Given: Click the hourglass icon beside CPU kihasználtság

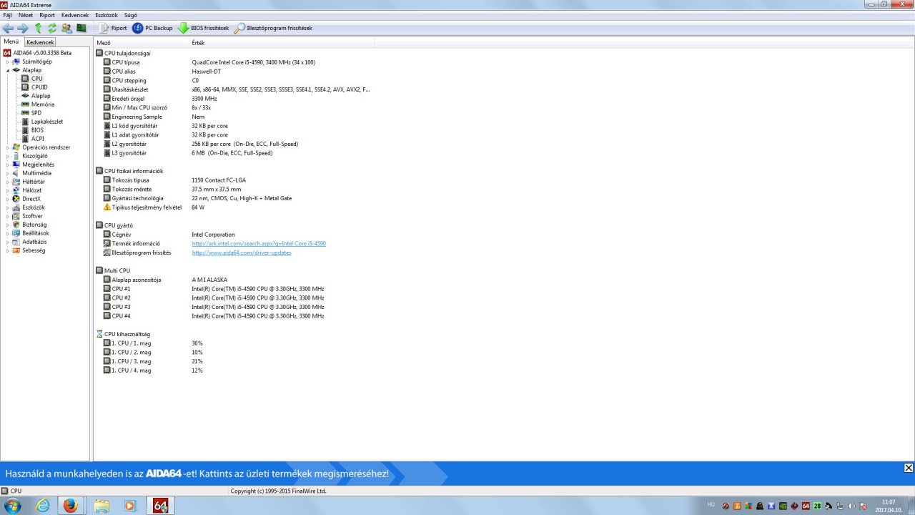Looking at the screenshot, I should pos(99,334).
